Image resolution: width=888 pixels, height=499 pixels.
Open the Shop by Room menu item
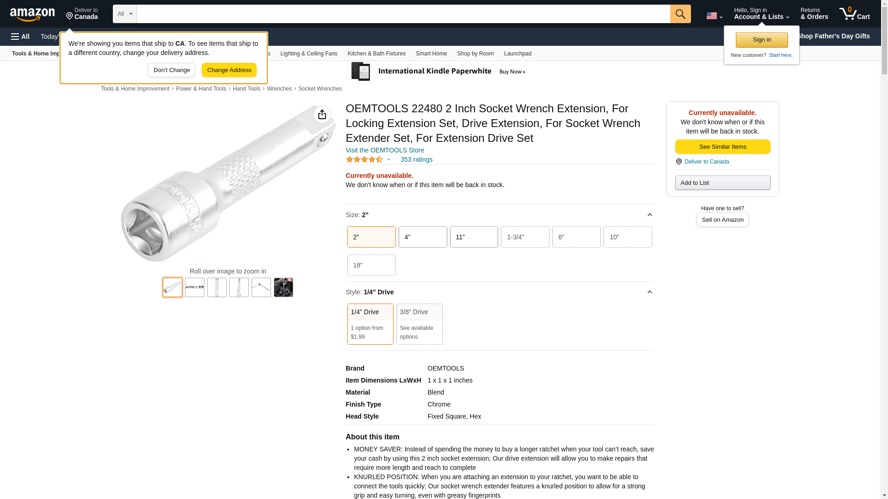(475, 54)
